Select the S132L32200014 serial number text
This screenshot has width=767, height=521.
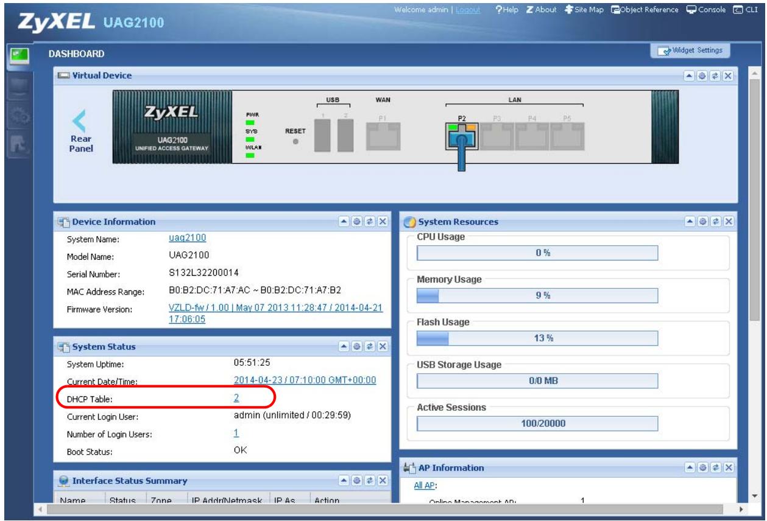[x=203, y=273]
